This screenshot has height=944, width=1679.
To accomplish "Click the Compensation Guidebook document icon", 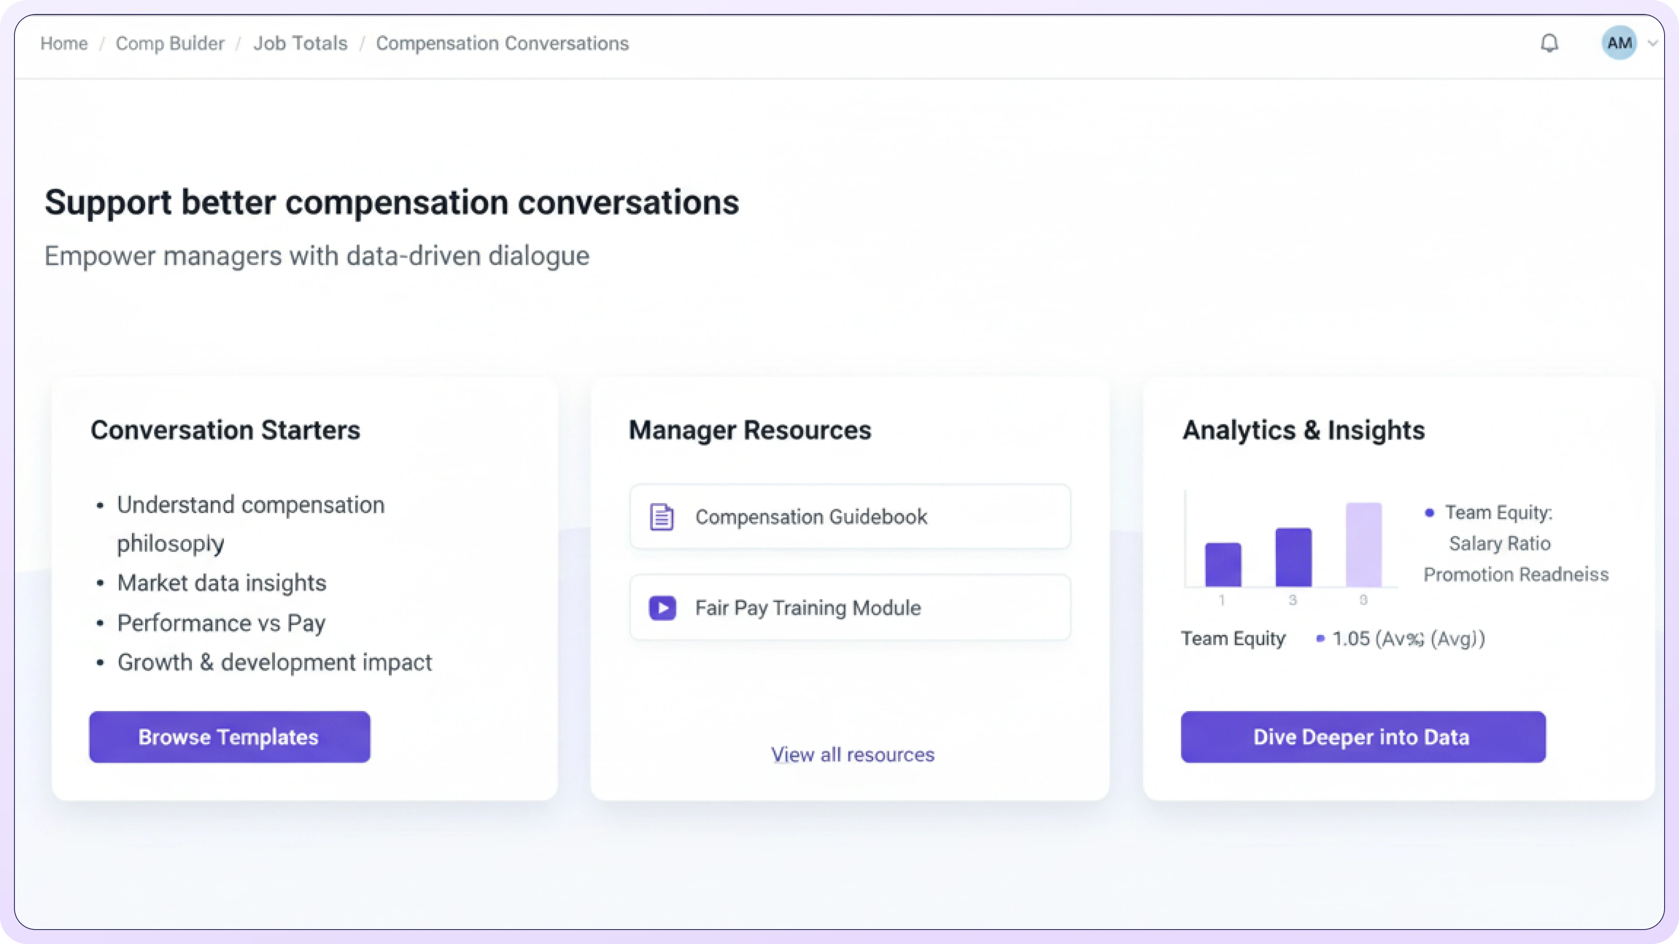I will (x=662, y=517).
